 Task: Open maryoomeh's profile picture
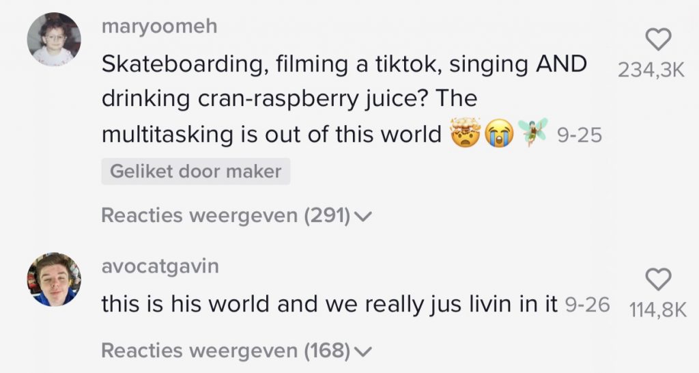54,39
